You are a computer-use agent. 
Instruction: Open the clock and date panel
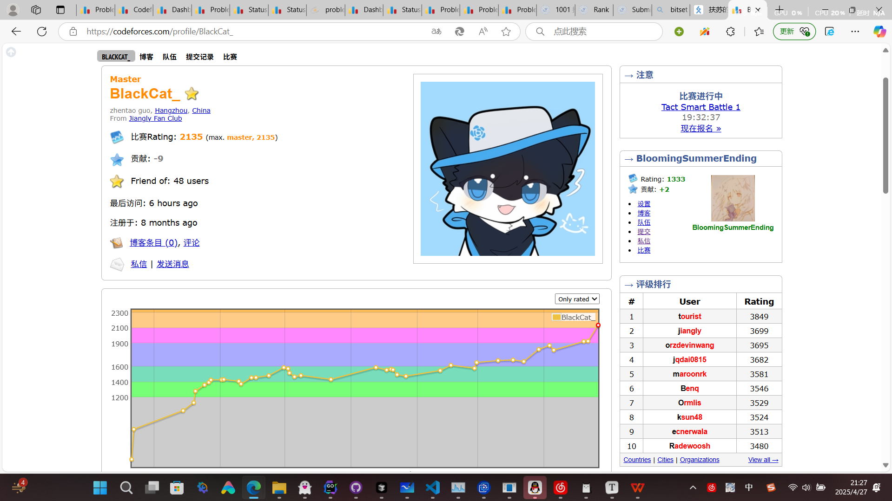tap(851, 488)
